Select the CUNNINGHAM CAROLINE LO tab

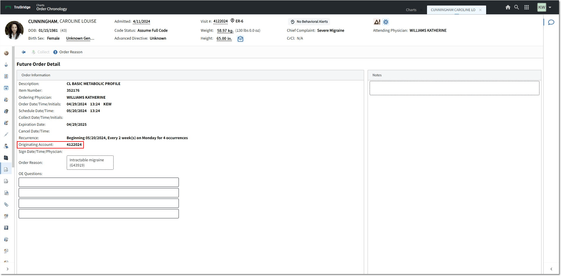[x=453, y=10]
